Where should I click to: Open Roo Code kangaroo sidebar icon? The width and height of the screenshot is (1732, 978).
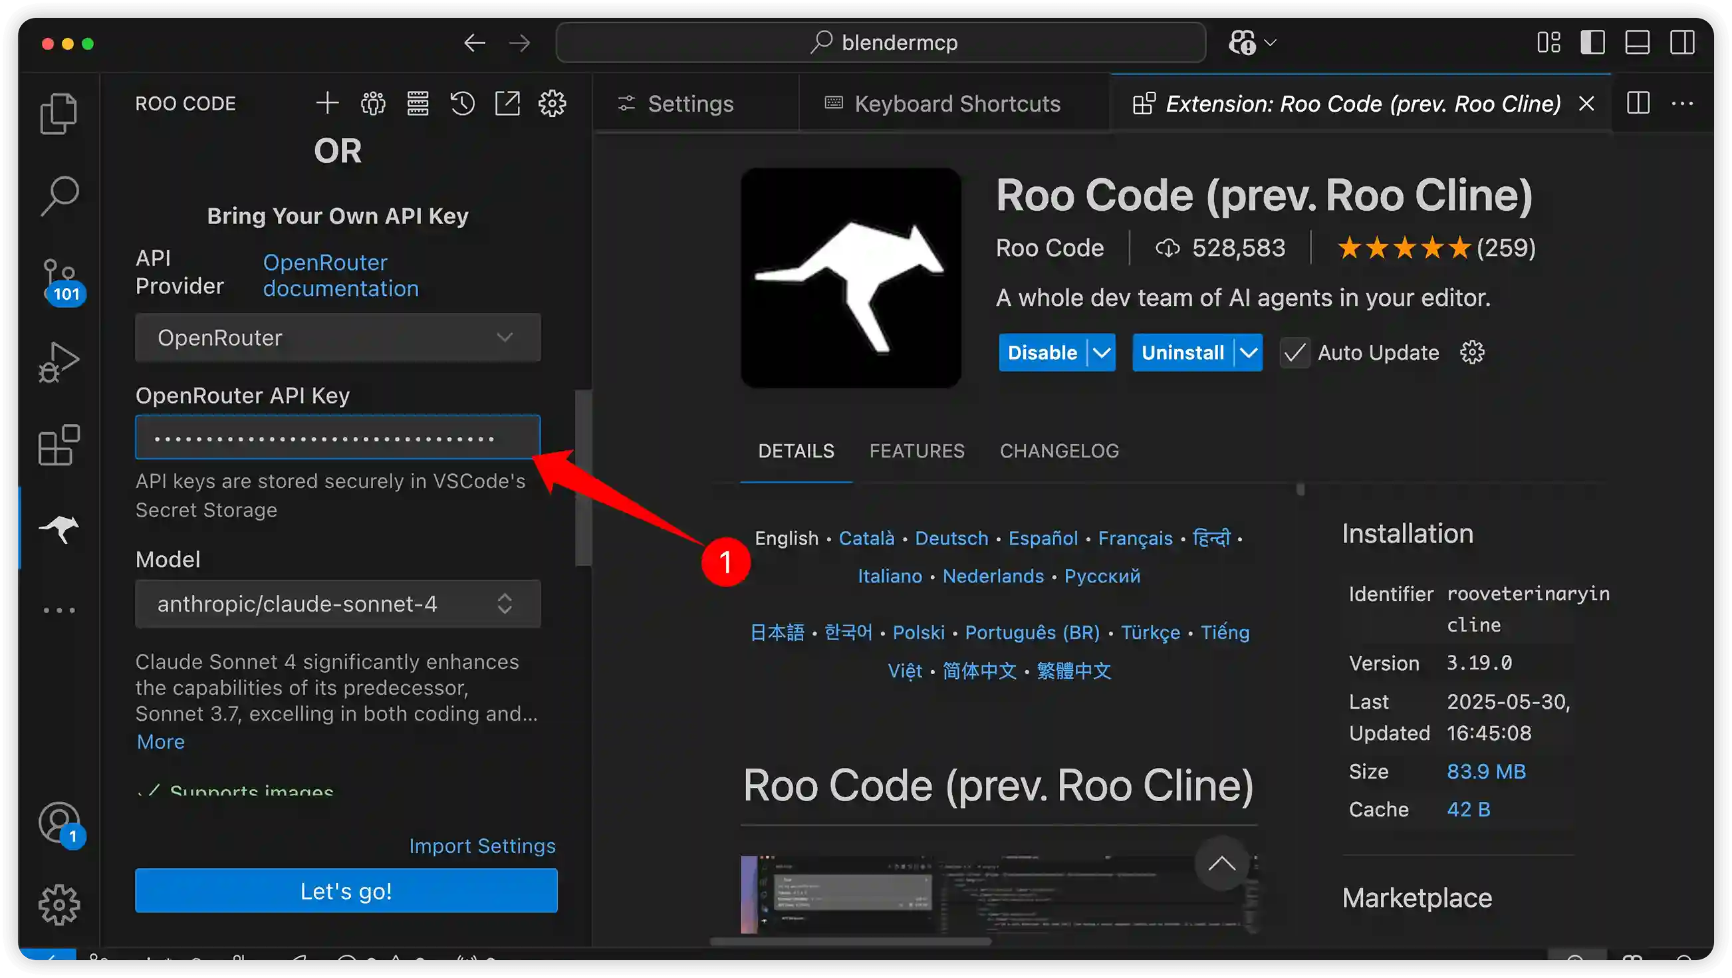59,529
